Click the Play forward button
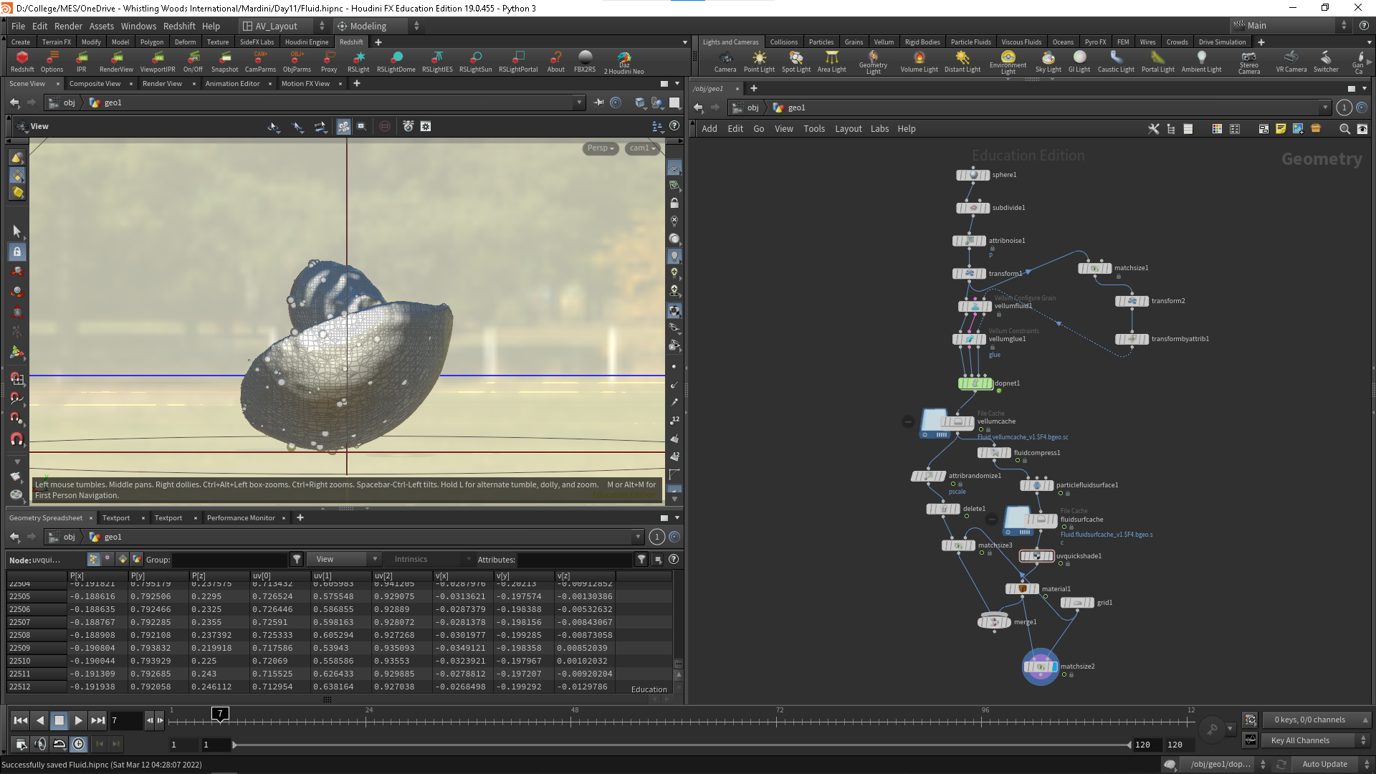 (x=78, y=720)
